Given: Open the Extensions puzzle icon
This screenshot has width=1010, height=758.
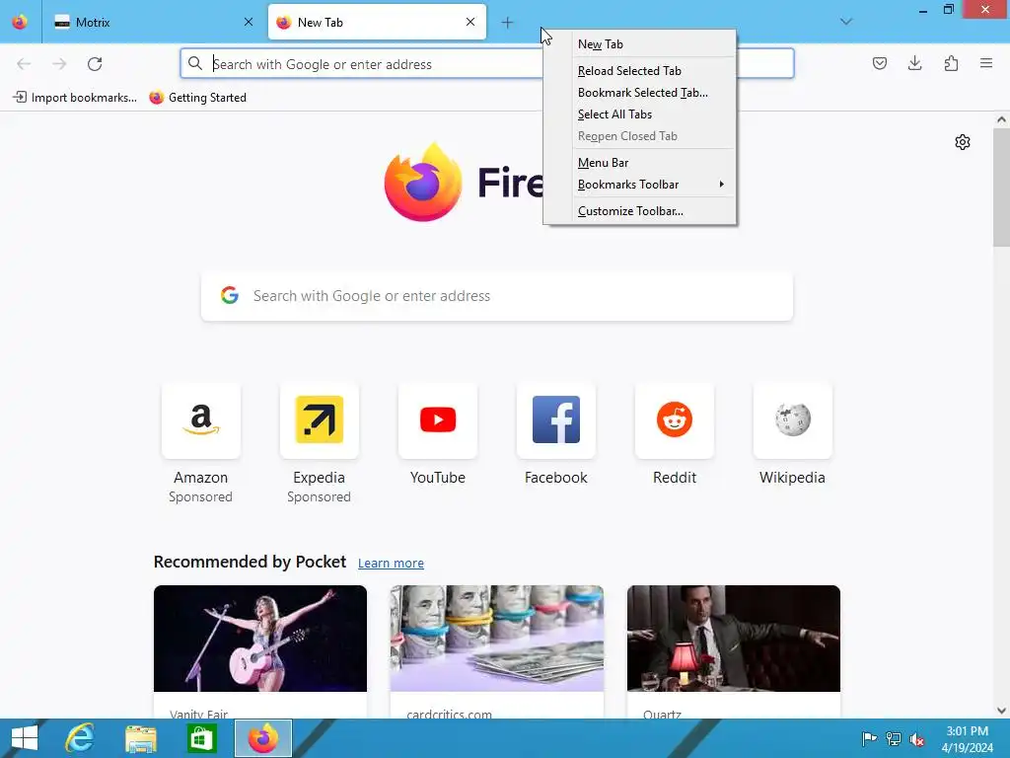Looking at the screenshot, I should click(x=951, y=63).
